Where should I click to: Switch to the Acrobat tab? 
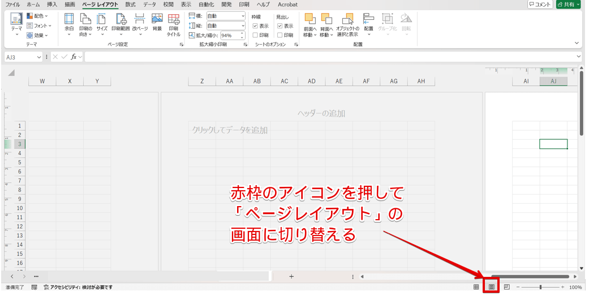pos(288,5)
